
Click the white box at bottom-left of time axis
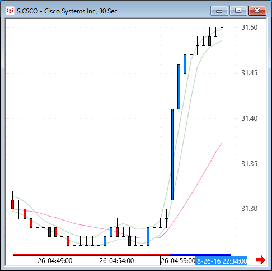coord(10,260)
